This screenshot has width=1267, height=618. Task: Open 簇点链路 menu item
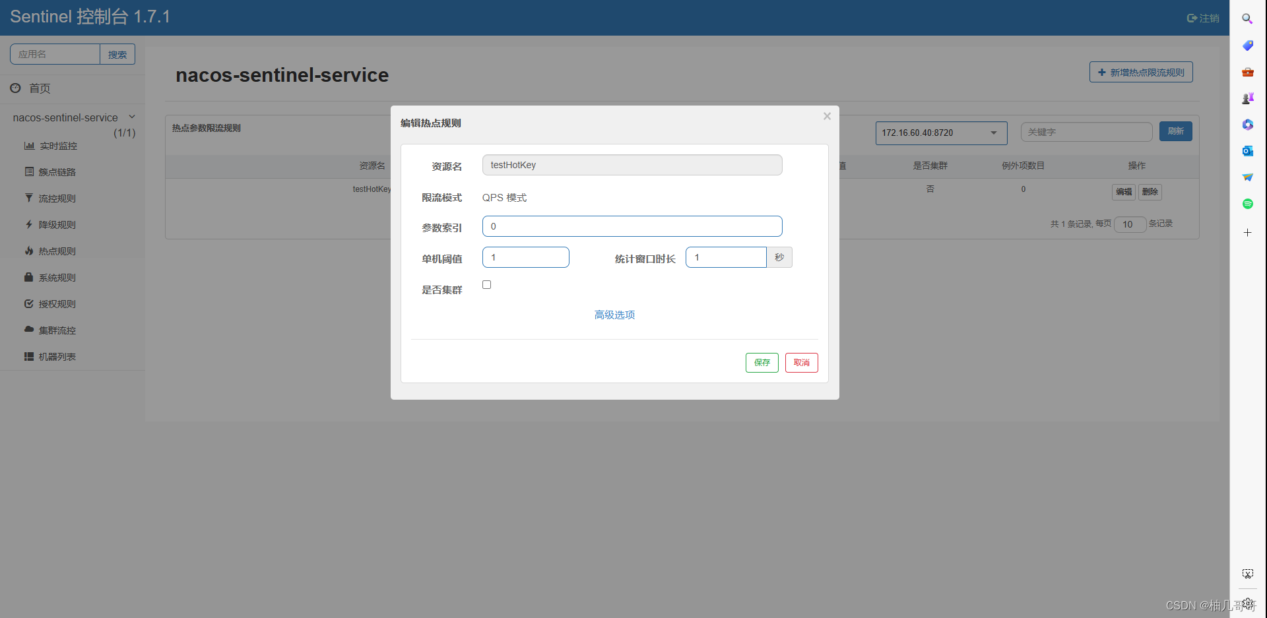click(x=57, y=172)
